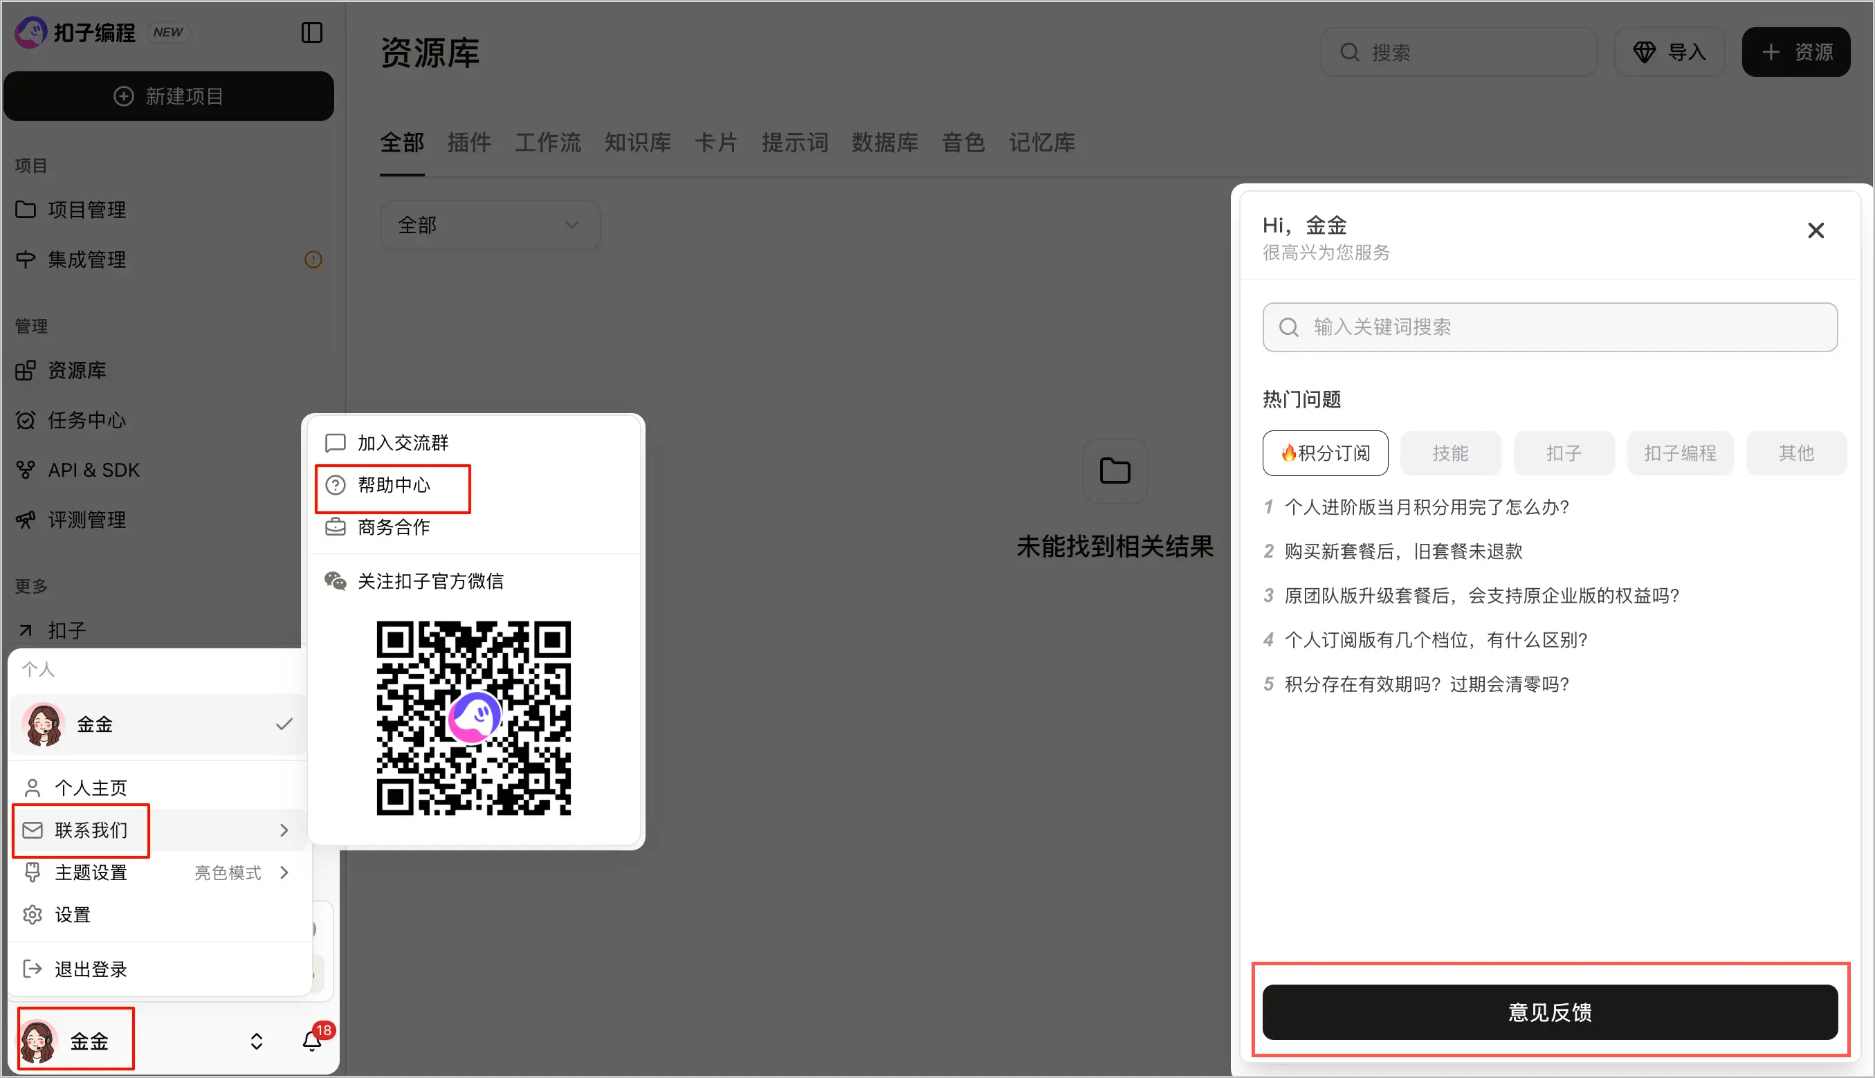The width and height of the screenshot is (1875, 1078).
Task: Expand the 全部 filter dropdown
Action: (x=489, y=224)
